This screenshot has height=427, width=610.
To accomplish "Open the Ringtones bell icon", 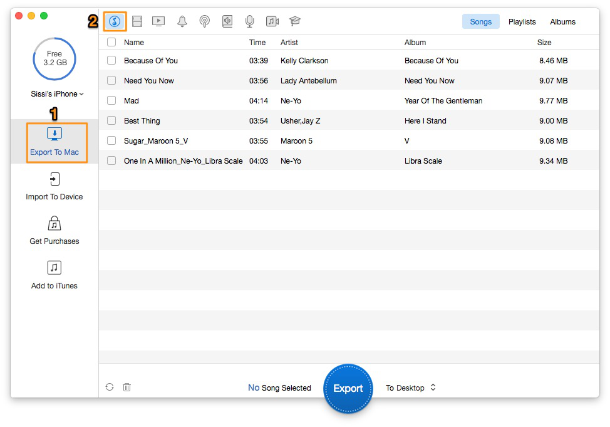I will 182,21.
